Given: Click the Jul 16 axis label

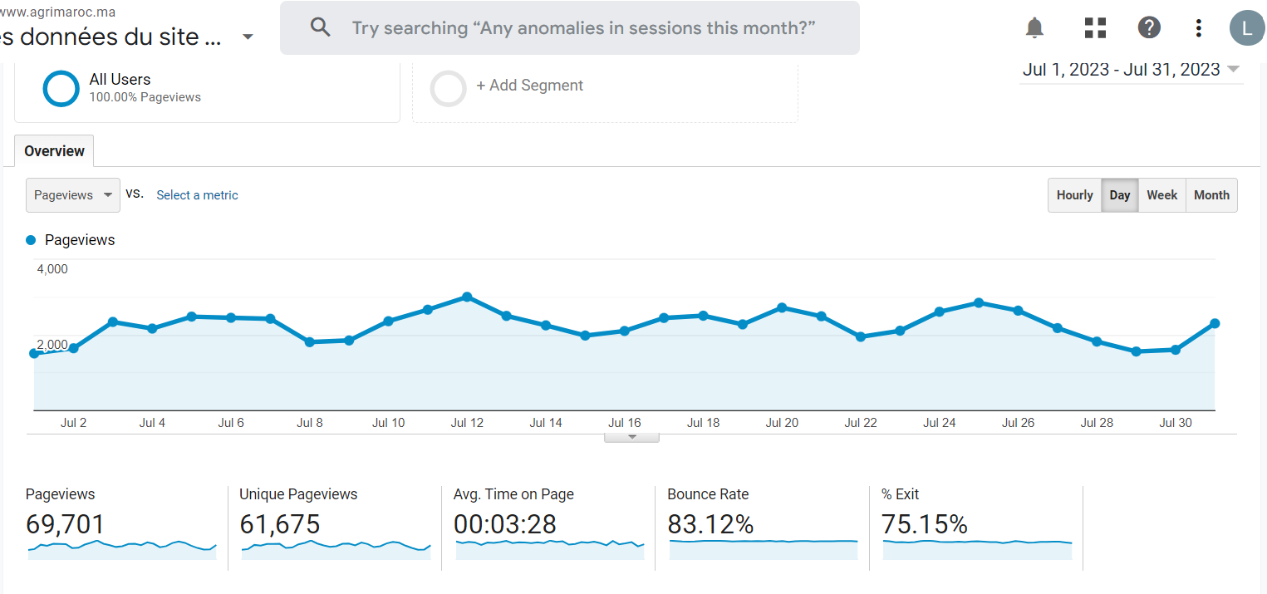Looking at the screenshot, I should (x=624, y=423).
